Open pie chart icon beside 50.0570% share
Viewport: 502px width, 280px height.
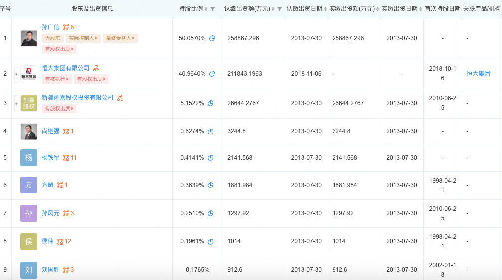coord(212,38)
